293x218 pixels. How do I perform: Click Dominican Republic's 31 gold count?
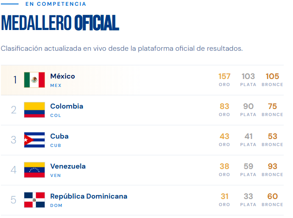point(225,196)
